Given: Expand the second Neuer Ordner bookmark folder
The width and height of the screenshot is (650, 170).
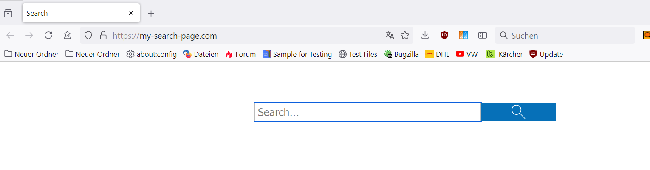Looking at the screenshot, I should [93, 54].
